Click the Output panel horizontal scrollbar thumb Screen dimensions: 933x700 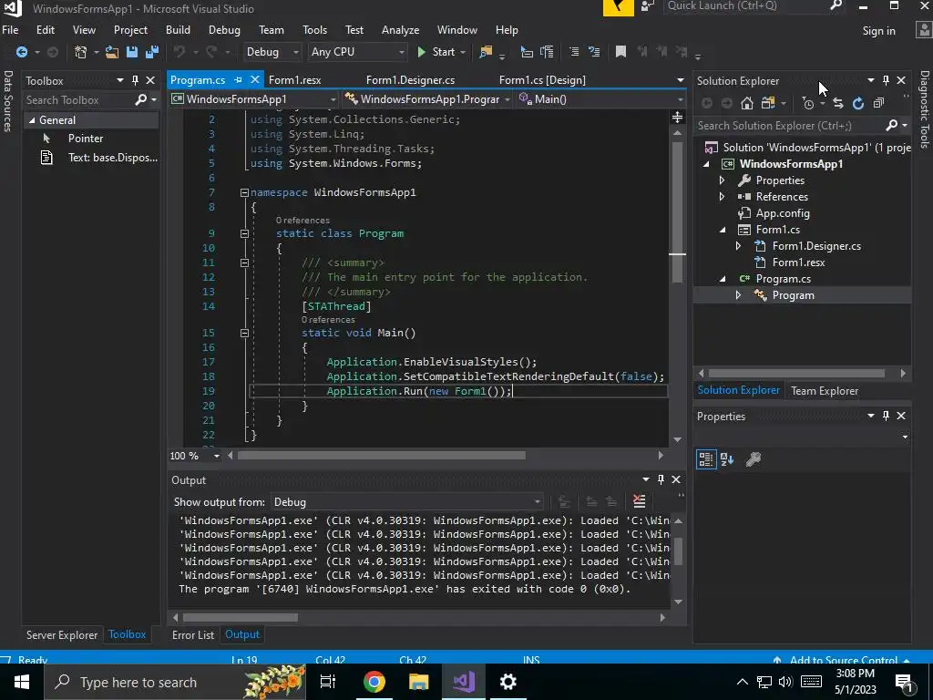tap(240, 618)
